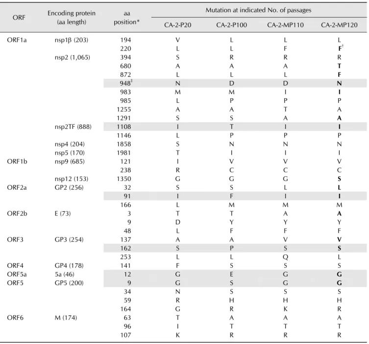The image size is (369, 344).
Task: Select the ORF4 row label
Action: (15, 266)
